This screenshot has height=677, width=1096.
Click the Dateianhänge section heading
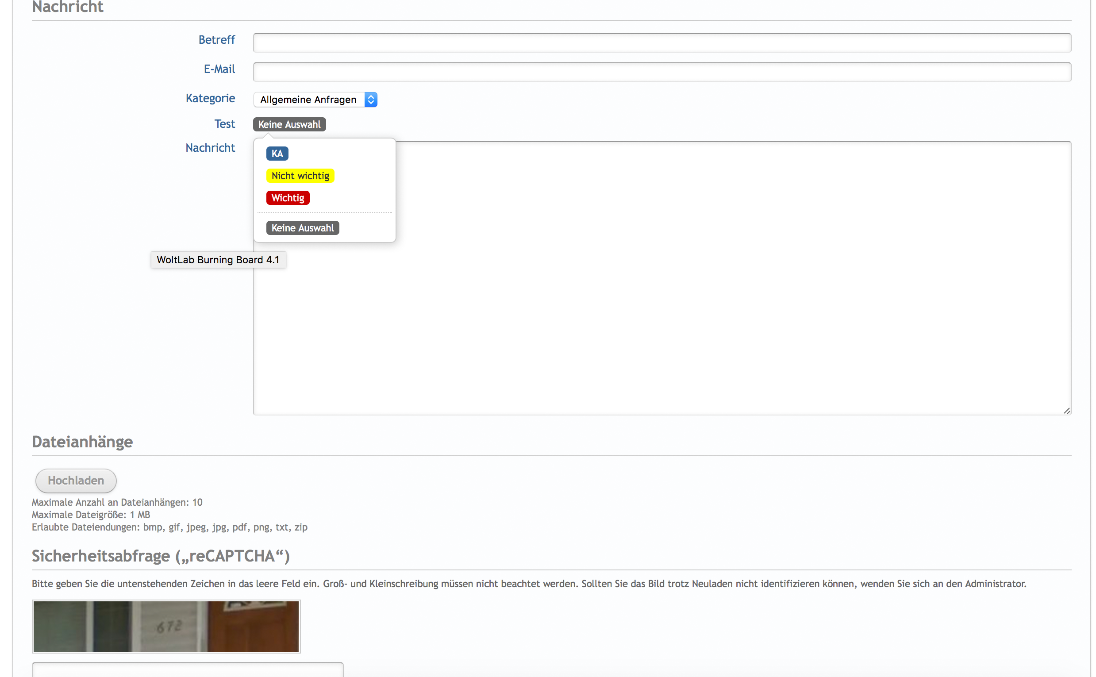tap(82, 442)
